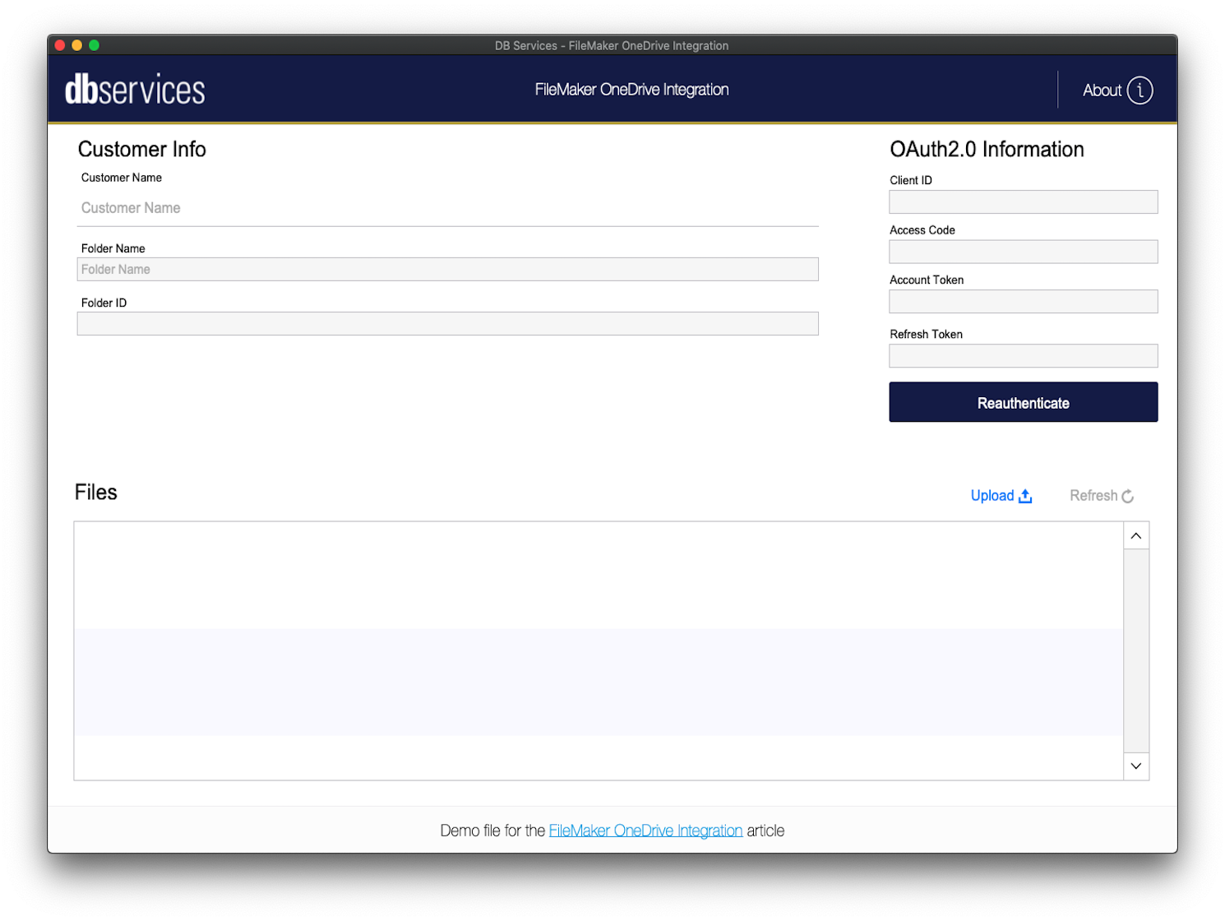Click the header title "FileMaker OneDrive Integration"
The height and width of the screenshot is (921, 1225).
coord(631,90)
